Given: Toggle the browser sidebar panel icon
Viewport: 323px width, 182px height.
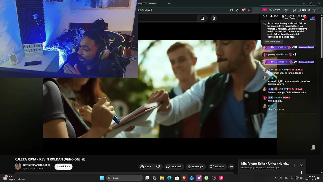Looking at the screenshot, I should pyautogui.click(x=299, y=10).
